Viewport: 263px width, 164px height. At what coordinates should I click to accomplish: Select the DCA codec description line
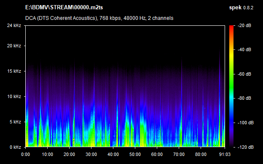[x=99, y=18]
